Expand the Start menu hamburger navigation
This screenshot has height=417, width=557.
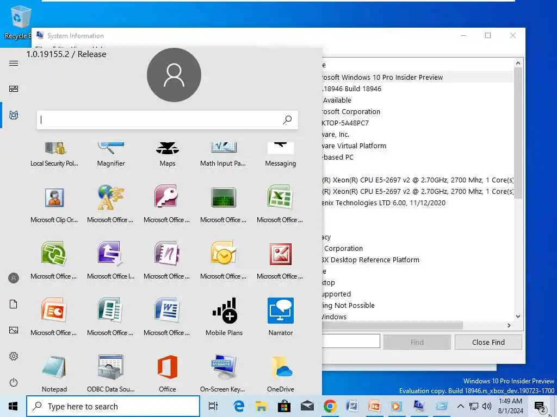14,64
